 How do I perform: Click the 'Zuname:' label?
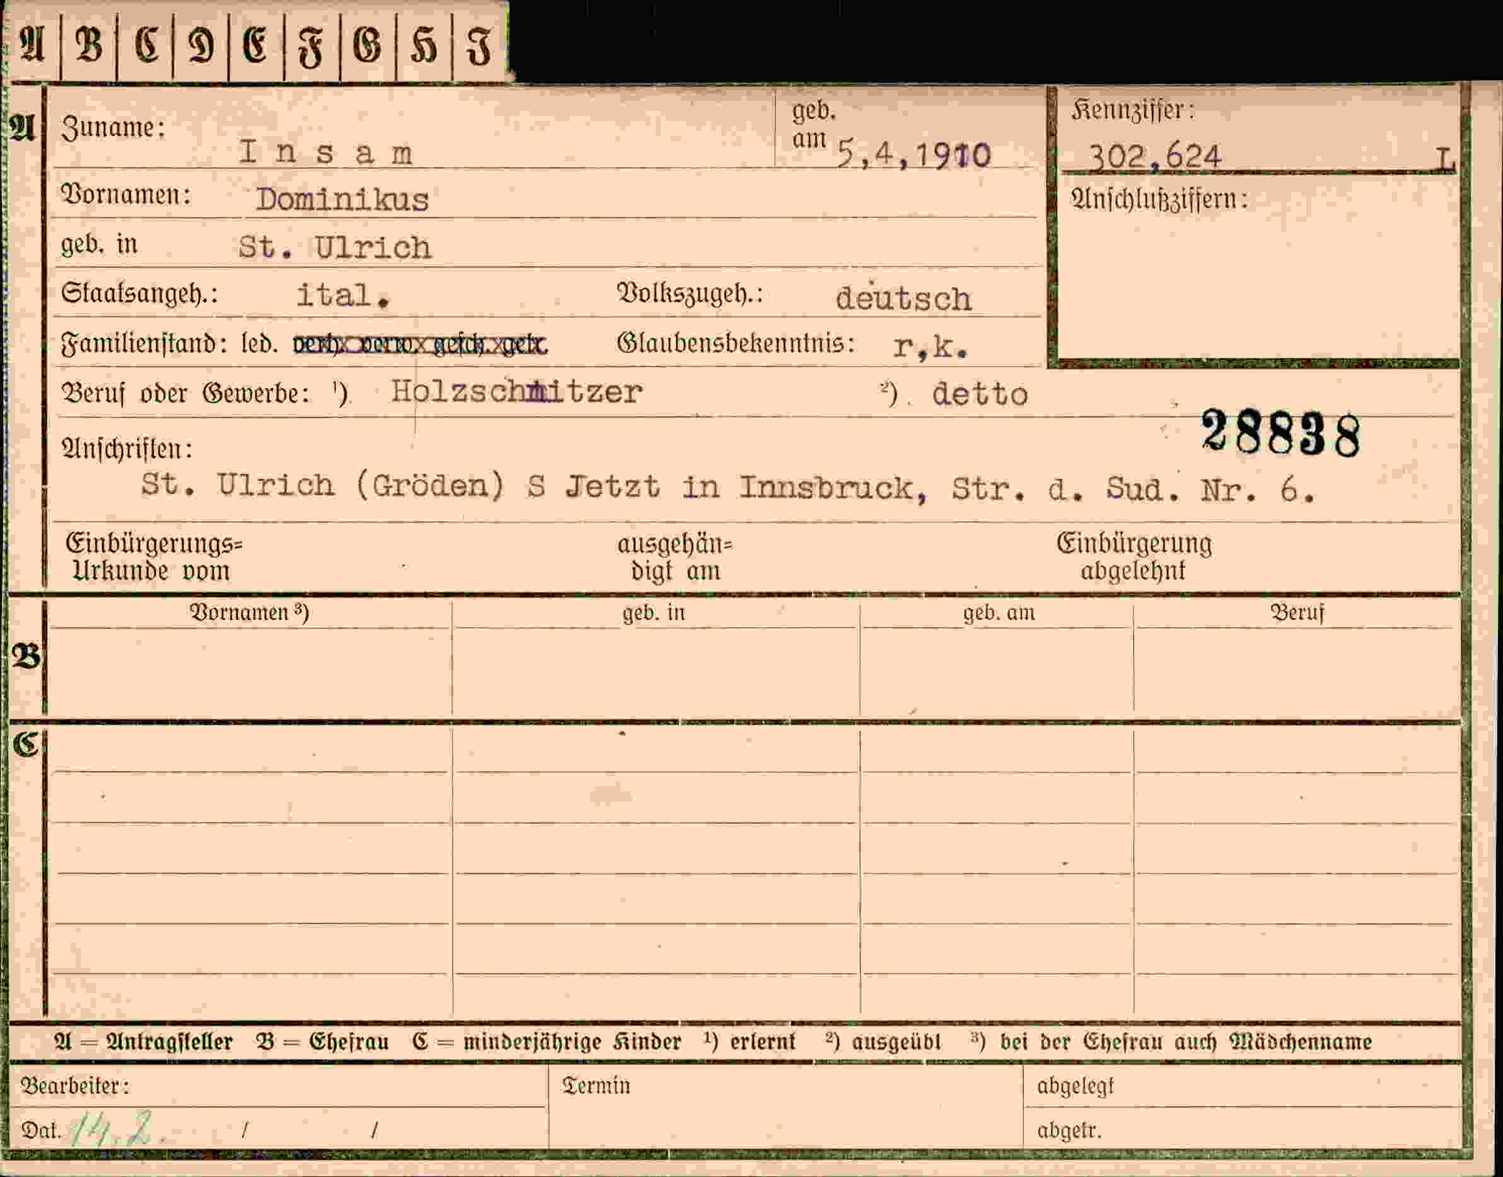(x=113, y=128)
